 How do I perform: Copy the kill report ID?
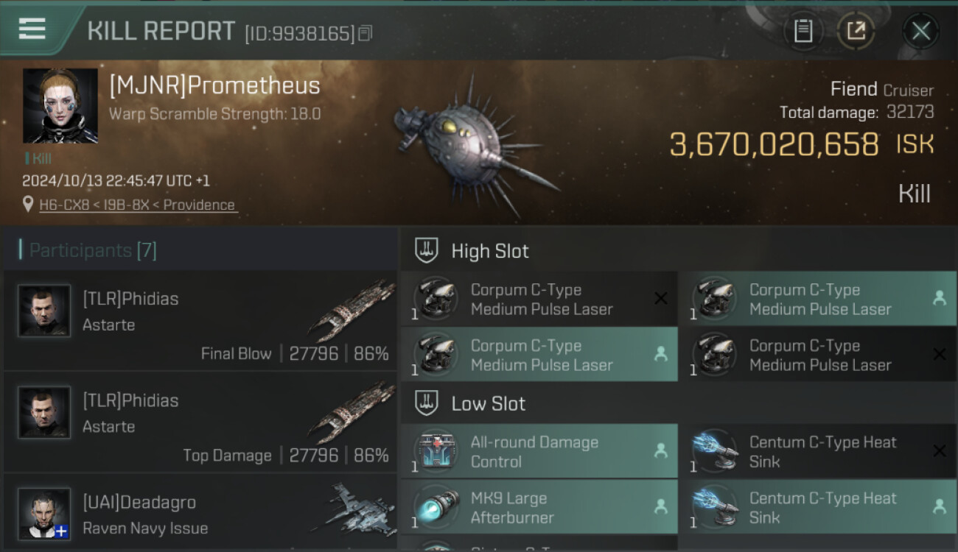click(366, 33)
